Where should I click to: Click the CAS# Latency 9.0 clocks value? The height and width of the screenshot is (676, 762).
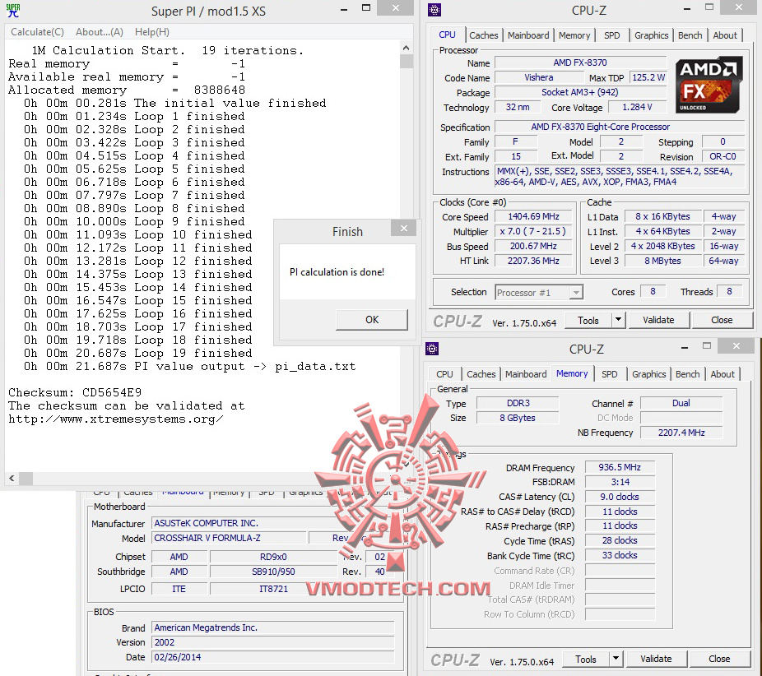tap(620, 497)
